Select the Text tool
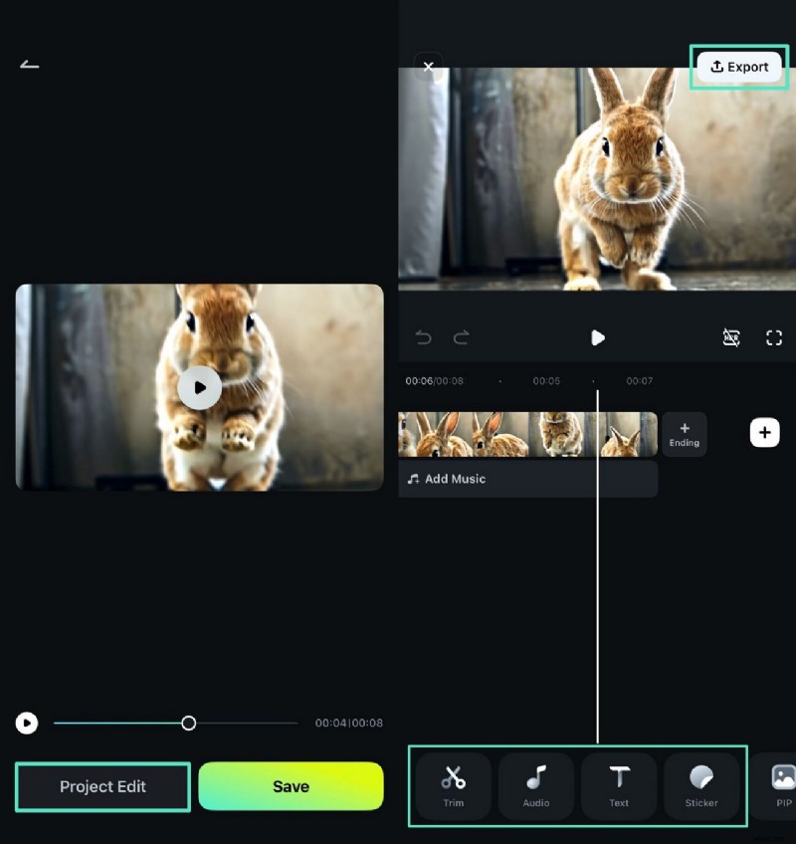This screenshot has height=844, width=796. click(x=619, y=786)
